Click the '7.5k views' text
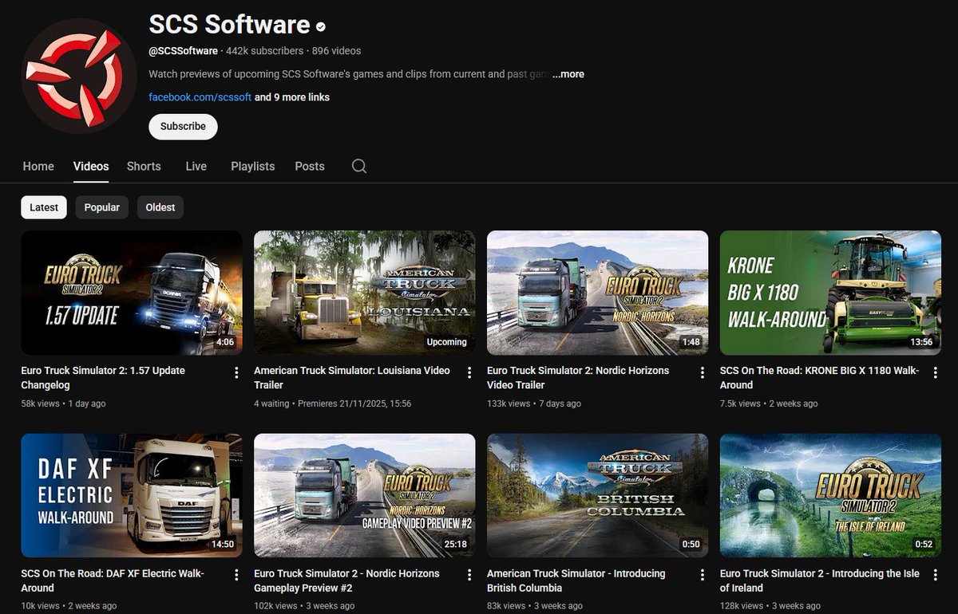This screenshot has width=958, height=614. (740, 403)
